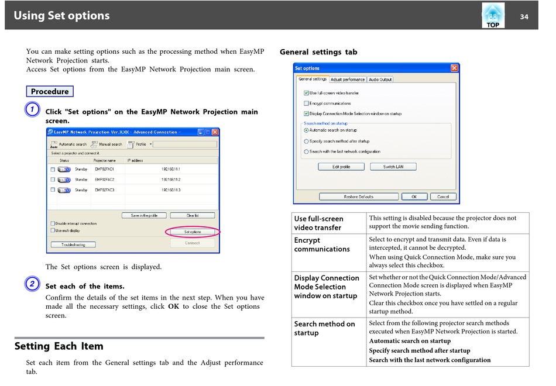Click the Edit profile button
The height and width of the screenshot is (386, 556).
coord(341,167)
